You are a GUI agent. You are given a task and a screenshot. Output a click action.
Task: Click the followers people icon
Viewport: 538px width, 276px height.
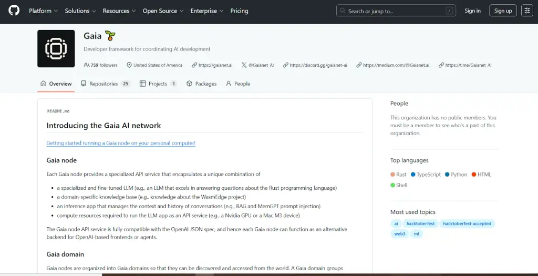(87, 65)
